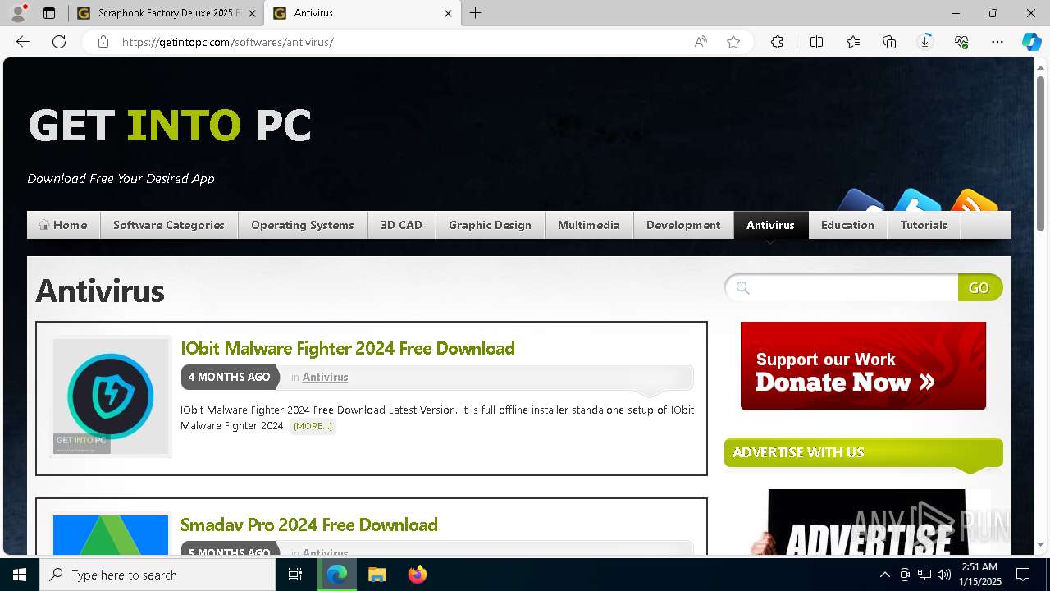Screen dimensions: 1050x591
Task: Click the GET INTO PC site logo
Action: pyautogui.click(x=170, y=126)
